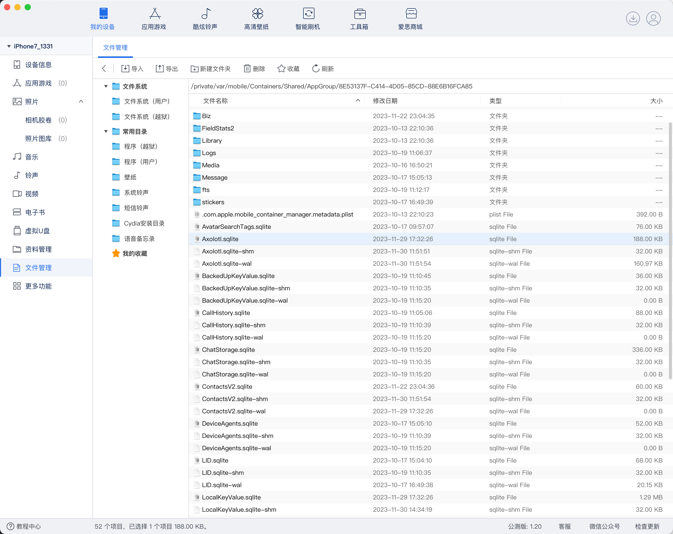The width and height of the screenshot is (673, 534).
Task: Click the 客服 link
Action: (x=564, y=527)
